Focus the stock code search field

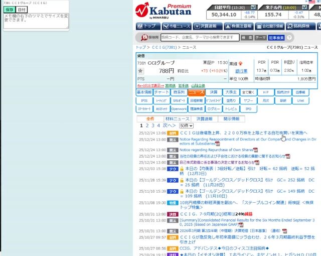click(200, 38)
